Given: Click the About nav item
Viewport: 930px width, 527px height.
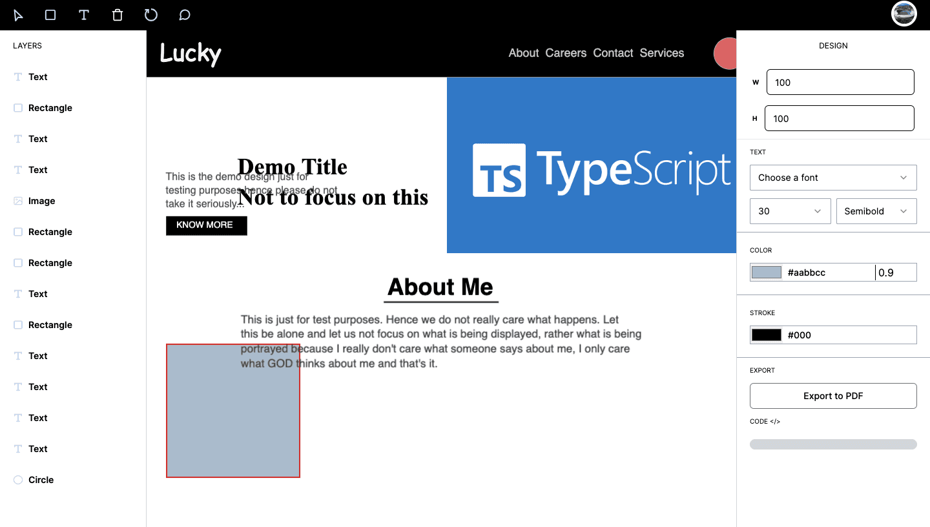Looking at the screenshot, I should point(524,53).
